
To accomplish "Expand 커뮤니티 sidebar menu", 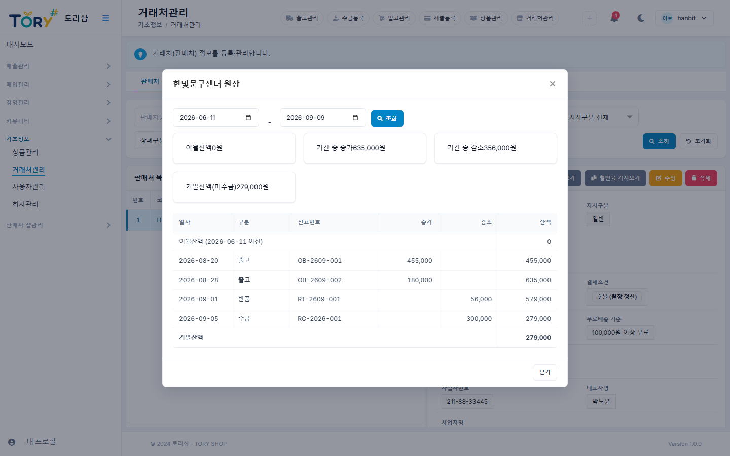I will tap(58, 121).
